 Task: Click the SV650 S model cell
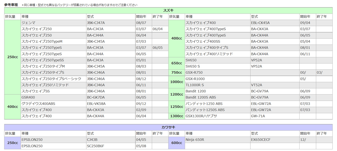(217, 66)
